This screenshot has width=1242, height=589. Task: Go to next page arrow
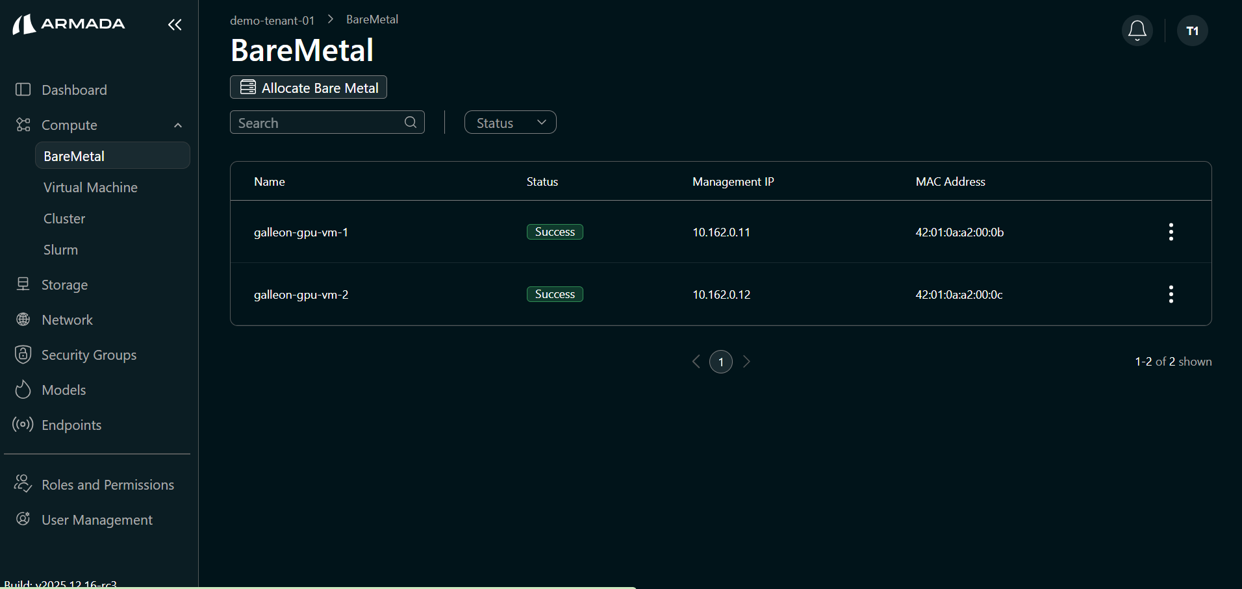746,362
